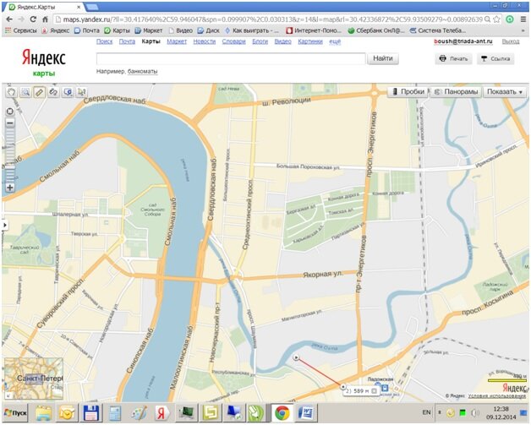Open the Диск bookmark
531x425 pixels.
point(209,30)
